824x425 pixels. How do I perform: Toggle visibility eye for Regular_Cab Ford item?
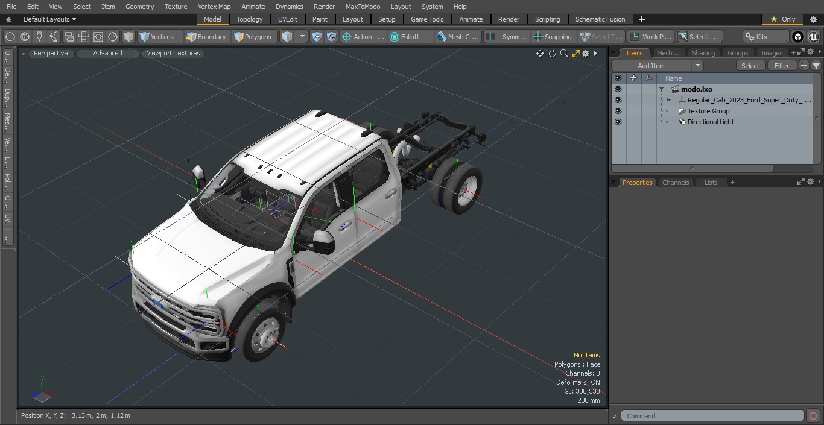click(618, 100)
